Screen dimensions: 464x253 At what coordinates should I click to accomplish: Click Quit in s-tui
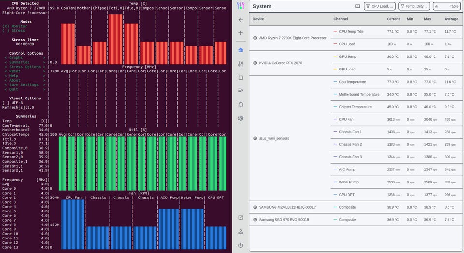(25, 89)
